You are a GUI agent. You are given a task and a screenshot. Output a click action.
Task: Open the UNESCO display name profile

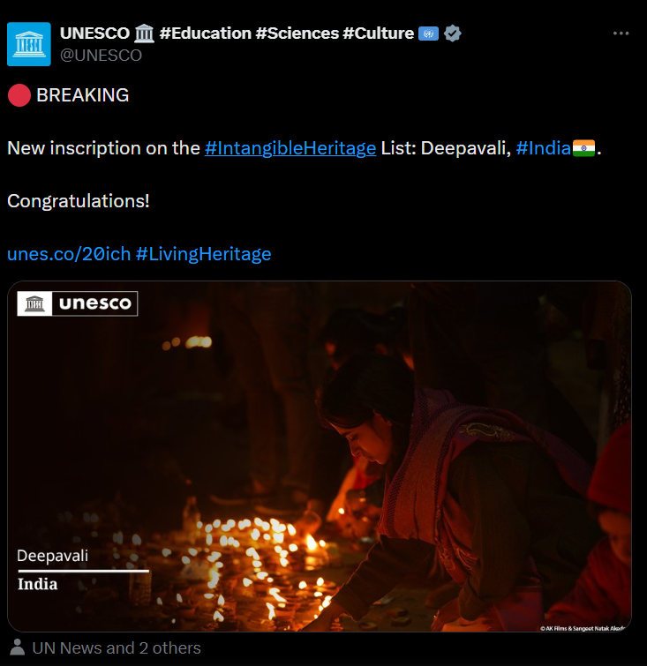[x=95, y=34]
